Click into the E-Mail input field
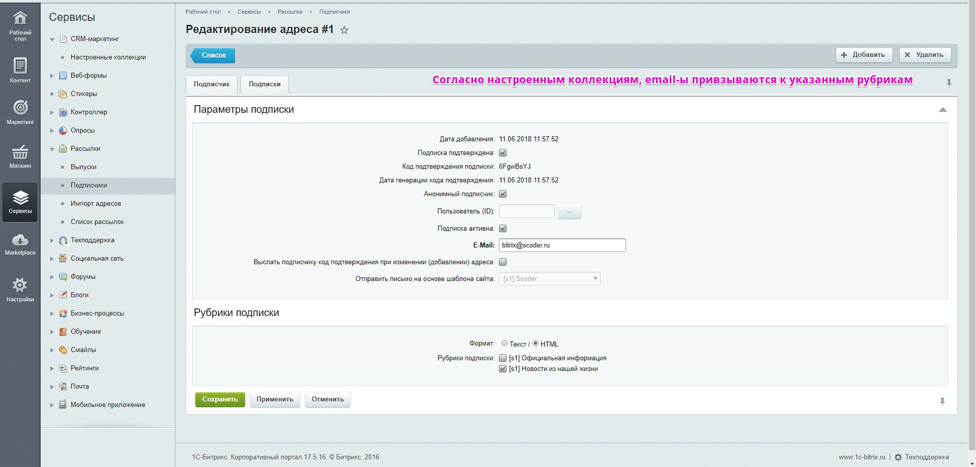Viewport: 976px width, 467px height. click(562, 245)
